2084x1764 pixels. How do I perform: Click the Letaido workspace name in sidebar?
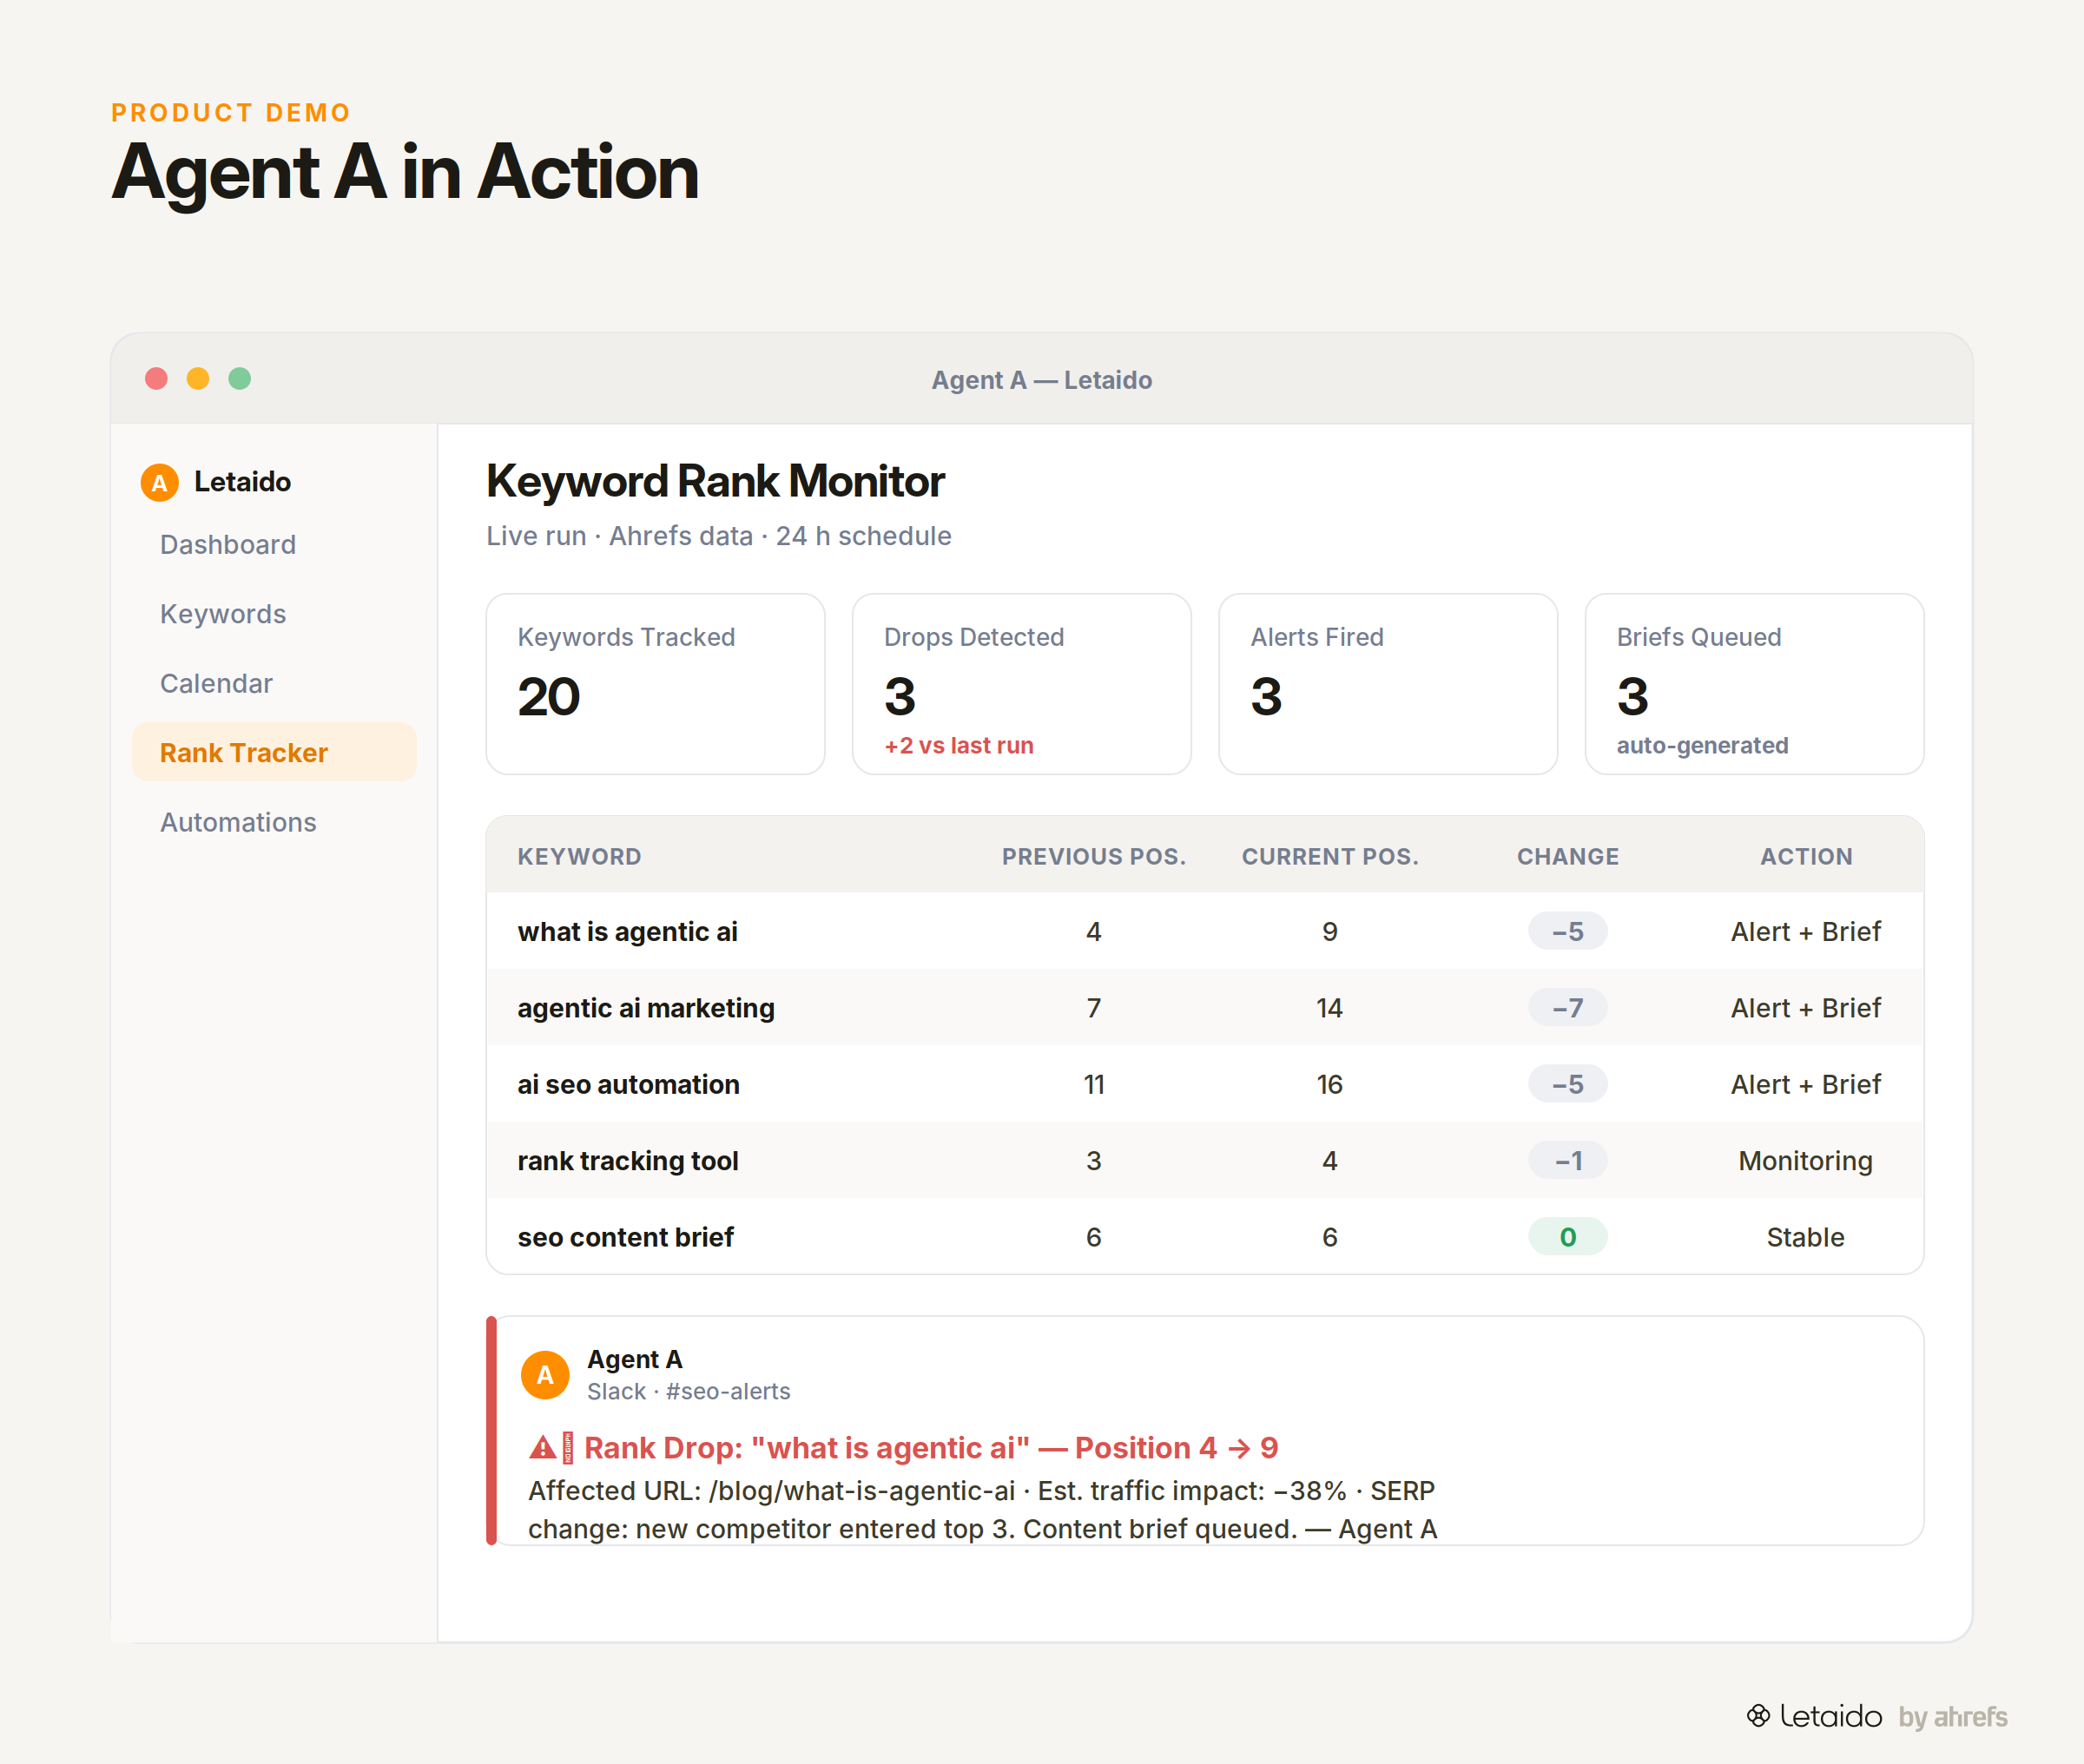coord(242,482)
